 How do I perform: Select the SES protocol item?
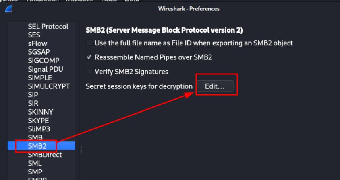41,35
